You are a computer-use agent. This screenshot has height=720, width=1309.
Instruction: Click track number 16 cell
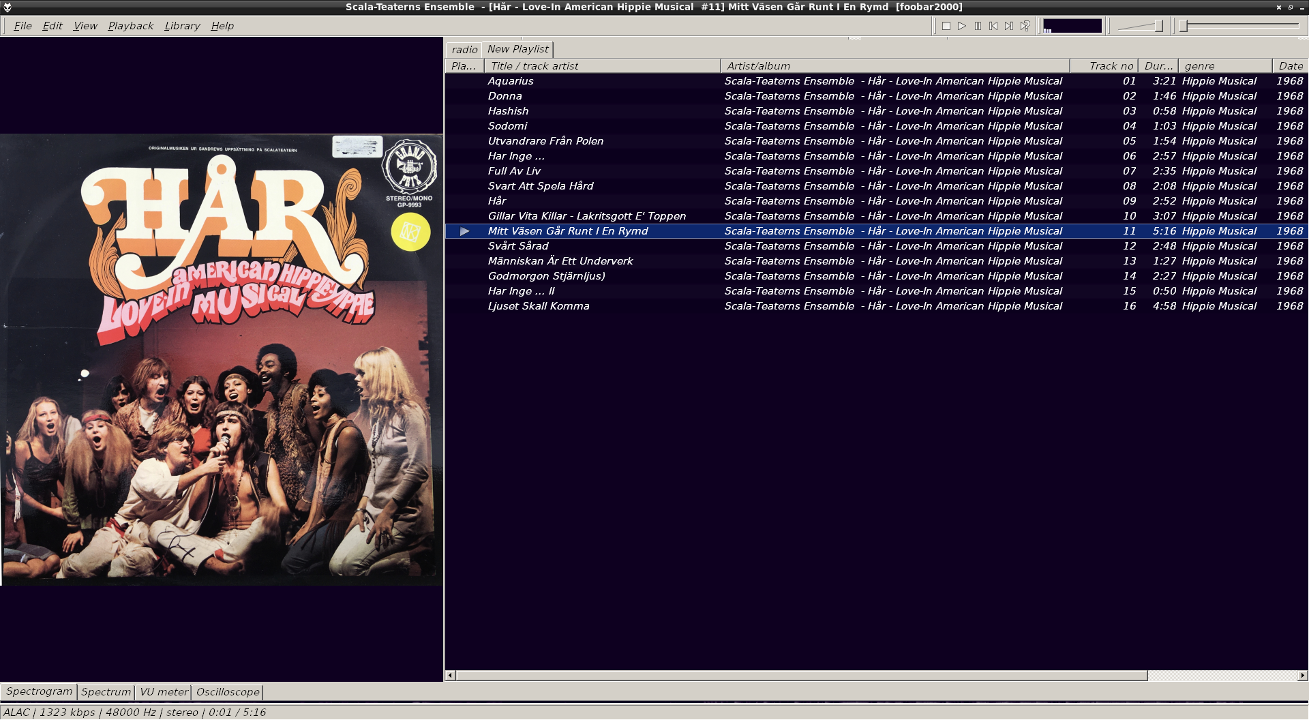tap(1130, 306)
